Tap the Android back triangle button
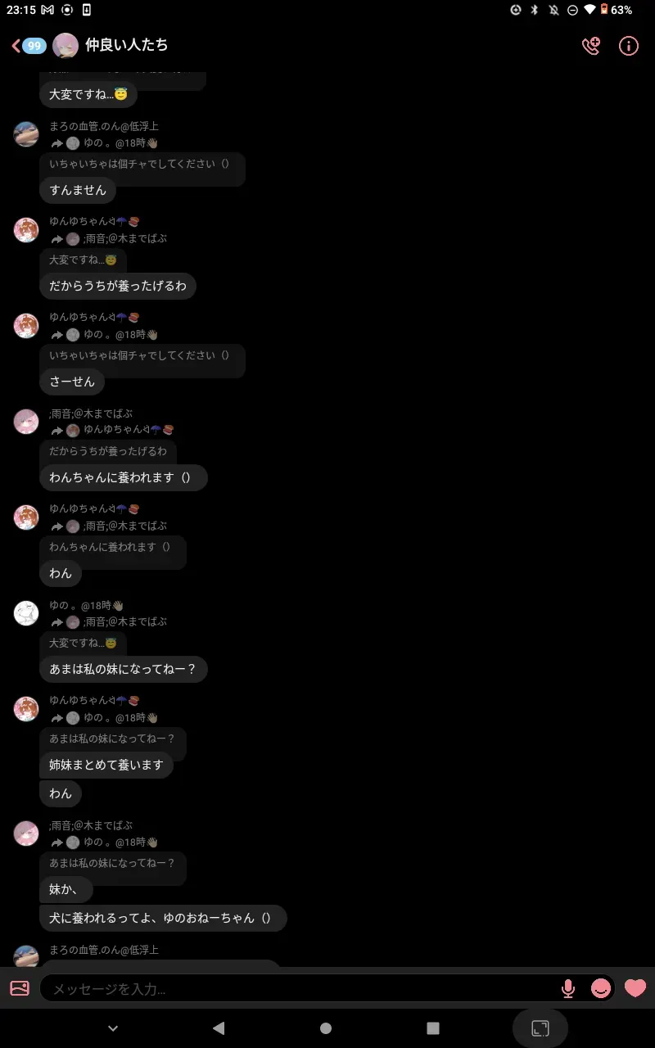The width and height of the screenshot is (655, 1048). pyautogui.click(x=218, y=1028)
